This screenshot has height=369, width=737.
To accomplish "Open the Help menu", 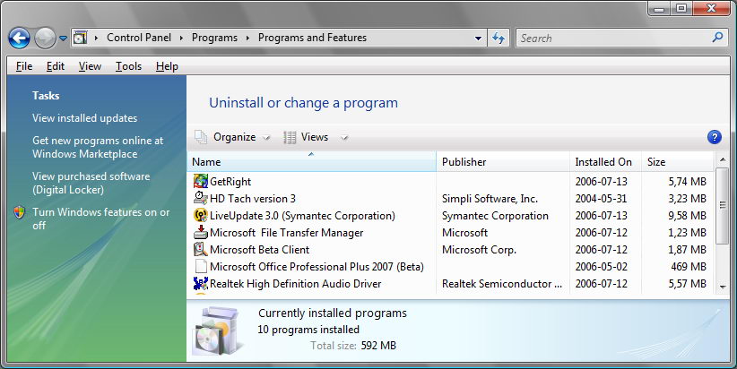I will pyautogui.click(x=167, y=66).
